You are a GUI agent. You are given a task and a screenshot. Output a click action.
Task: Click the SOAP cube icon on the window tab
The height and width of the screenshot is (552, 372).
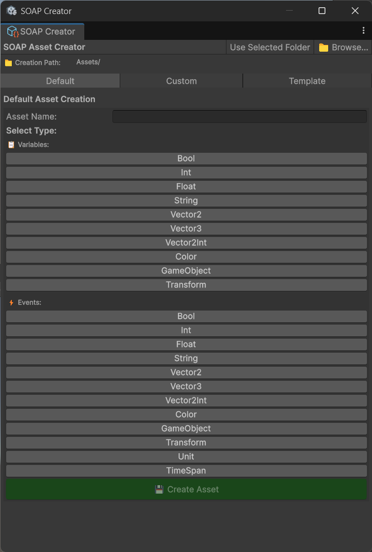coord(10,31)
